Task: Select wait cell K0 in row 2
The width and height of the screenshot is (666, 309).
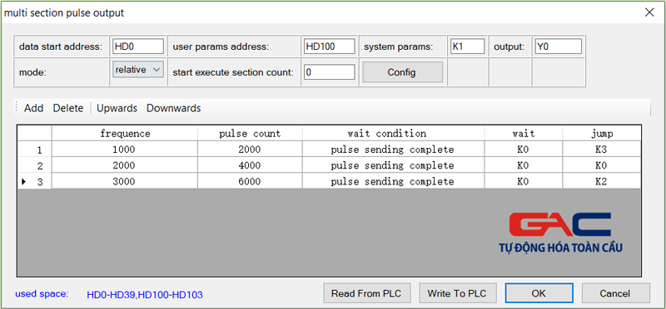Action: (524, 165)
